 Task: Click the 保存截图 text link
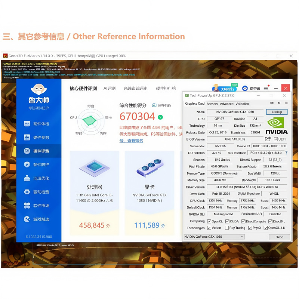coord(164,105)
